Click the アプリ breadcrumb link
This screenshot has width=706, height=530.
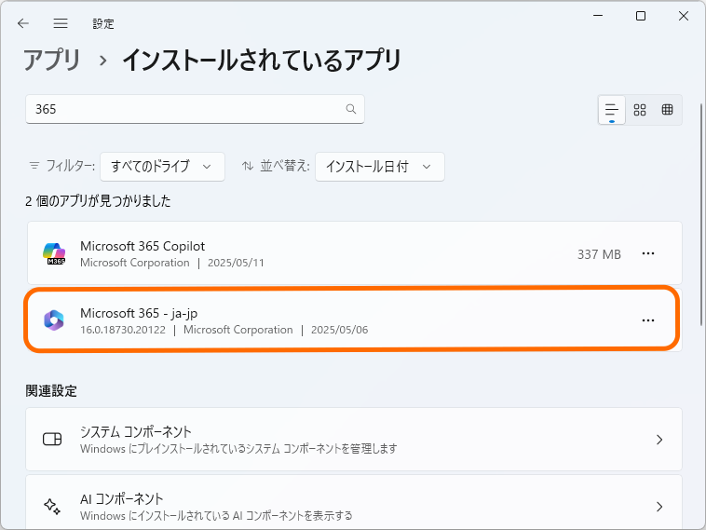[52, 60]
